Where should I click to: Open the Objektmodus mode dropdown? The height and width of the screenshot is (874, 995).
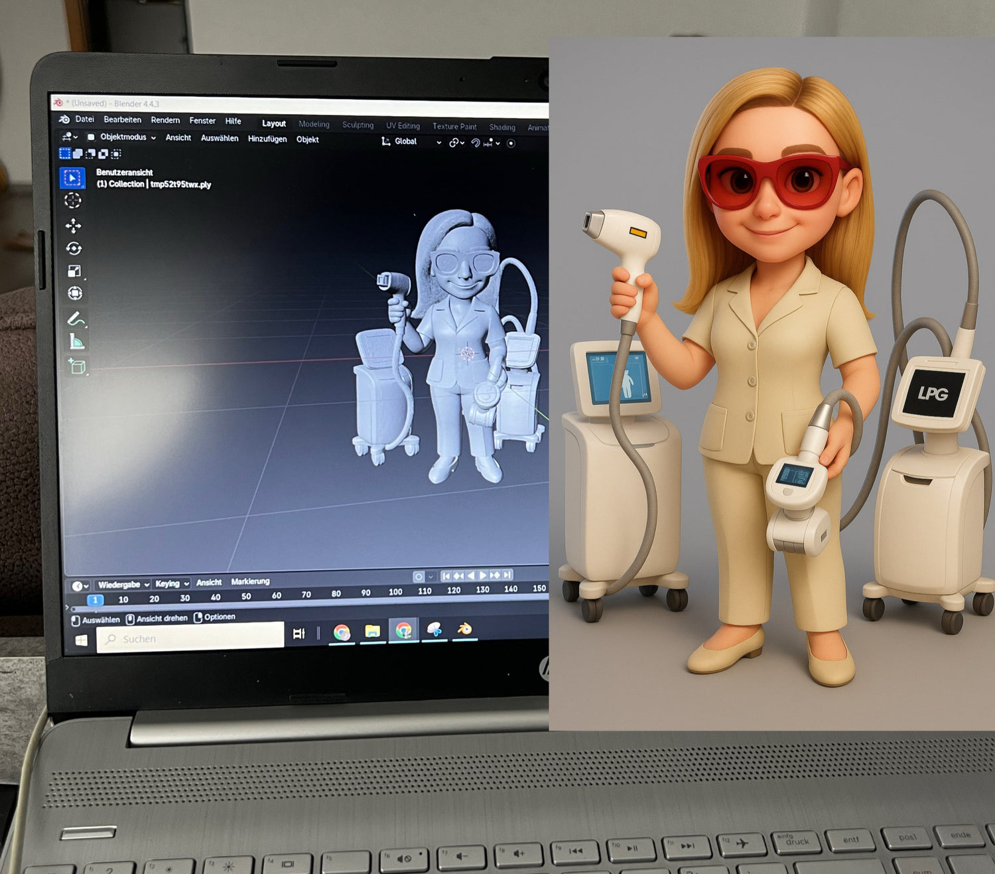point(123,137)
